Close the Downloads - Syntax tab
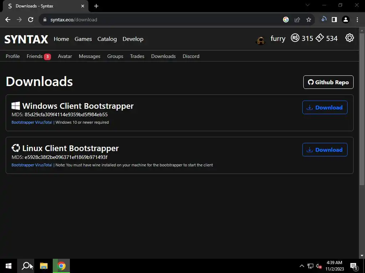This screenshot has height=273, width=365. point(83,6)
